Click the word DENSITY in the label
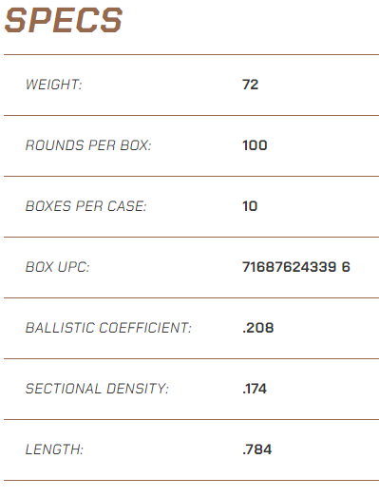The width and height of the screenshot is (379, 497). pos(137,389)
